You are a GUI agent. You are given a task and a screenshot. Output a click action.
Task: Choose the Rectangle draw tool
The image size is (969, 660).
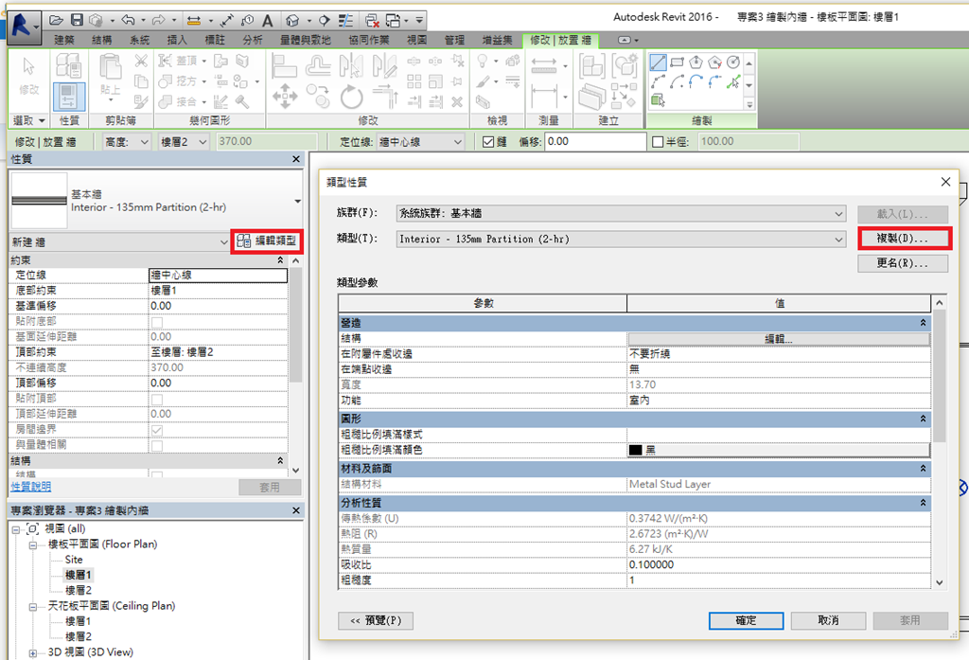[678, 62]
